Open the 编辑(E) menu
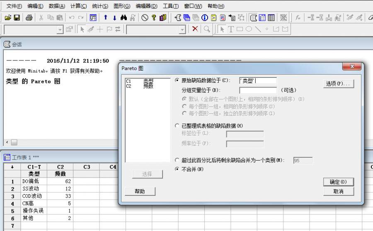The width and height of the screenshot is (373, 231). 35,6
